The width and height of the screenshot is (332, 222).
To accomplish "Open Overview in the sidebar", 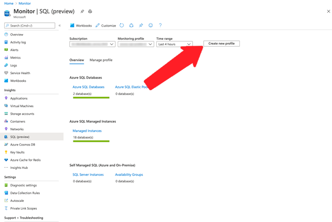I will pyautogui.click(x=16, y=35).
